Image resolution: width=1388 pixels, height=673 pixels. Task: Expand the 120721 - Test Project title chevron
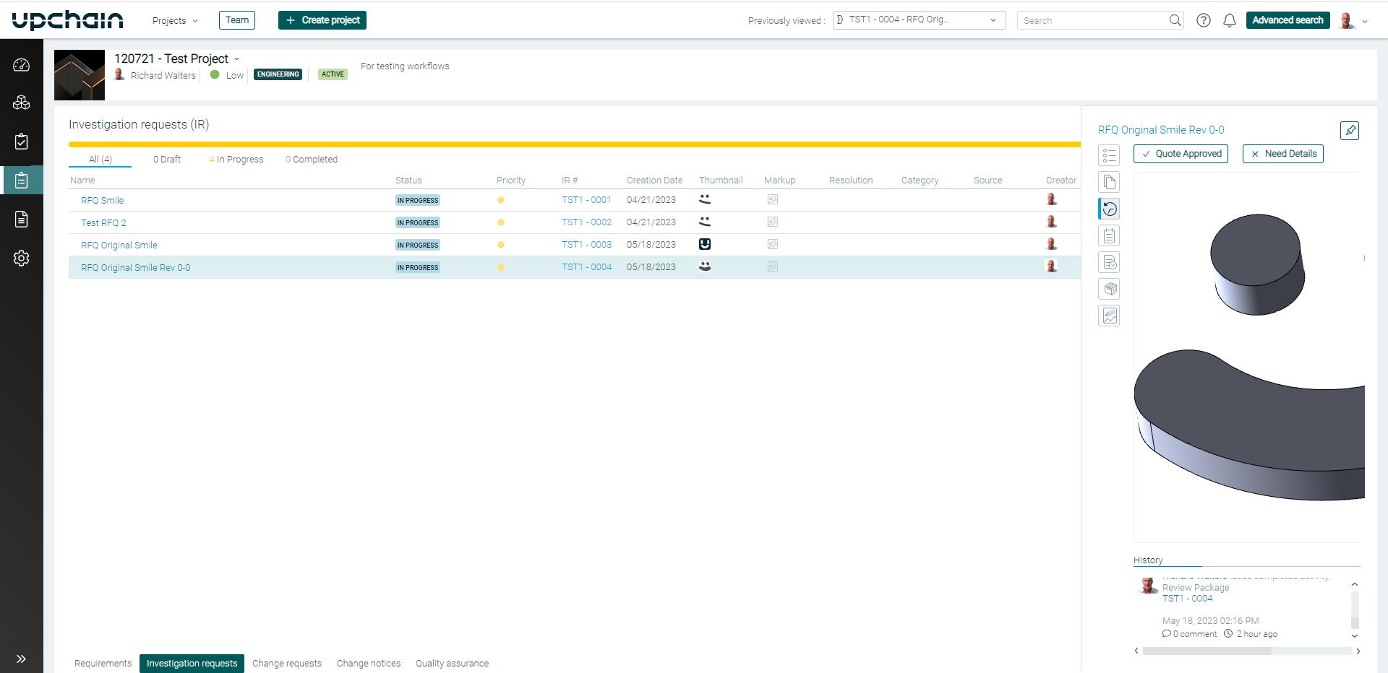[238, 58]
